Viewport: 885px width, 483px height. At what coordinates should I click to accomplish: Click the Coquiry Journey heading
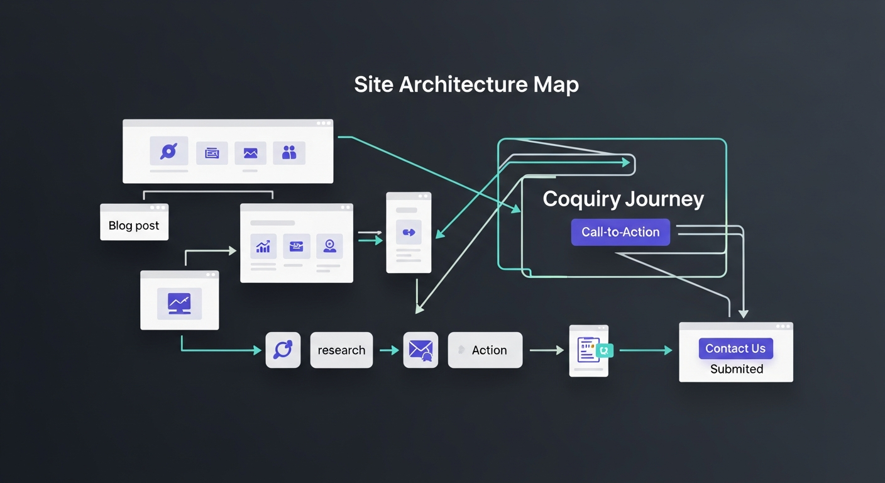coord(623,199)
